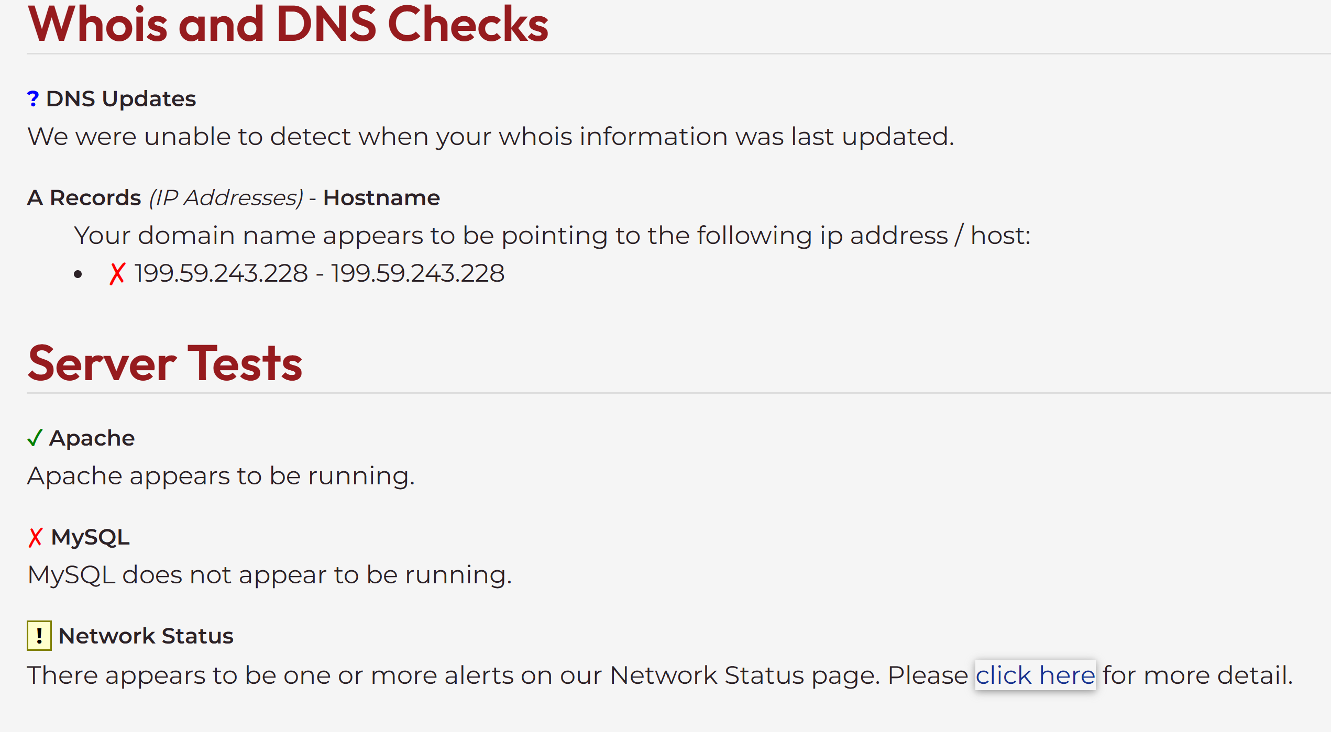Click the "Whois and DNS Checks" heading
Viewport: 1331px width, 732px height.
point(288,24)
